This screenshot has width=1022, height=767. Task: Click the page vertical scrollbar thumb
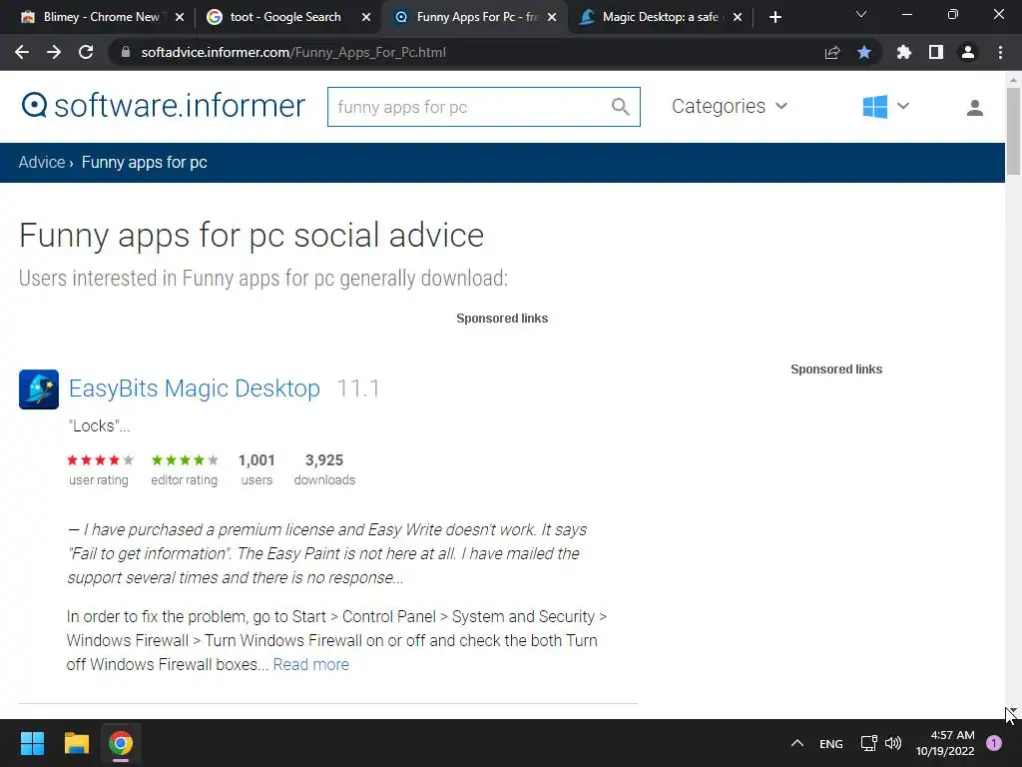[x=1013, y=131]
